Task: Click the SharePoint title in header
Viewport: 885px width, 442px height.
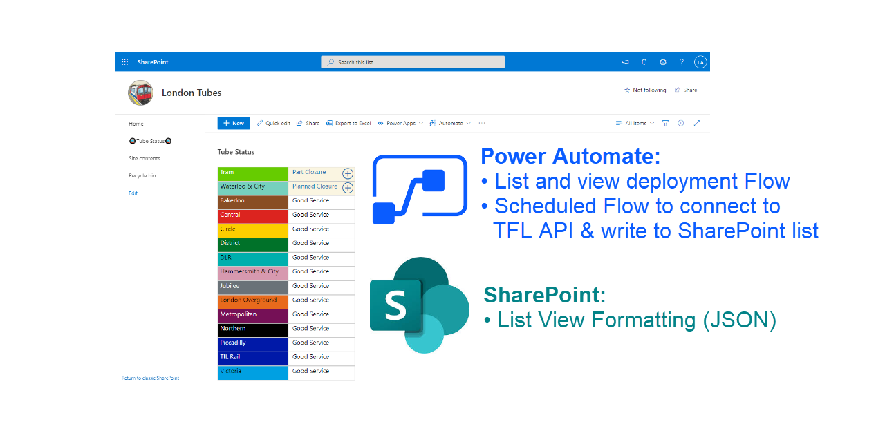Action: [x=153, y=62]
